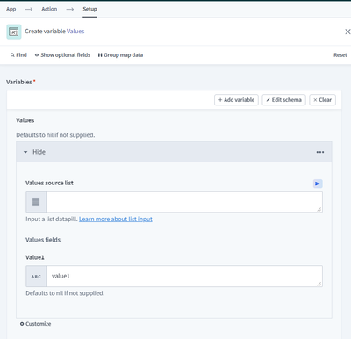The height and width of the screenshot is (339, 351).
Task: Open Edit schema
Action: pyautogui.click(x=283, y=100)
